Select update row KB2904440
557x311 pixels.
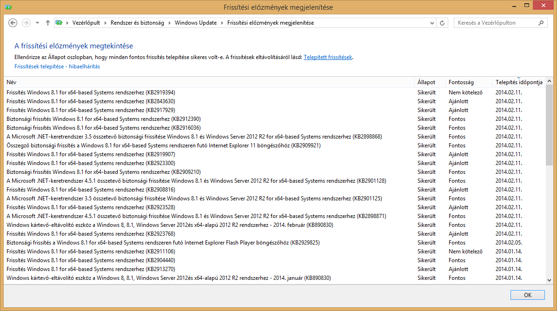(274, 260)
